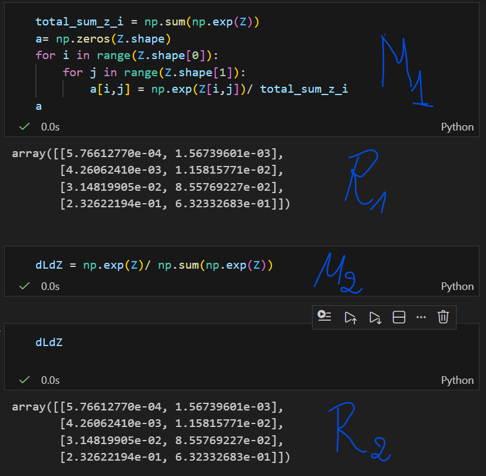Execute cell and below using toolbar icon
Image resolution: width=486 pixels, height=476 pixels.
coord(375,318)
